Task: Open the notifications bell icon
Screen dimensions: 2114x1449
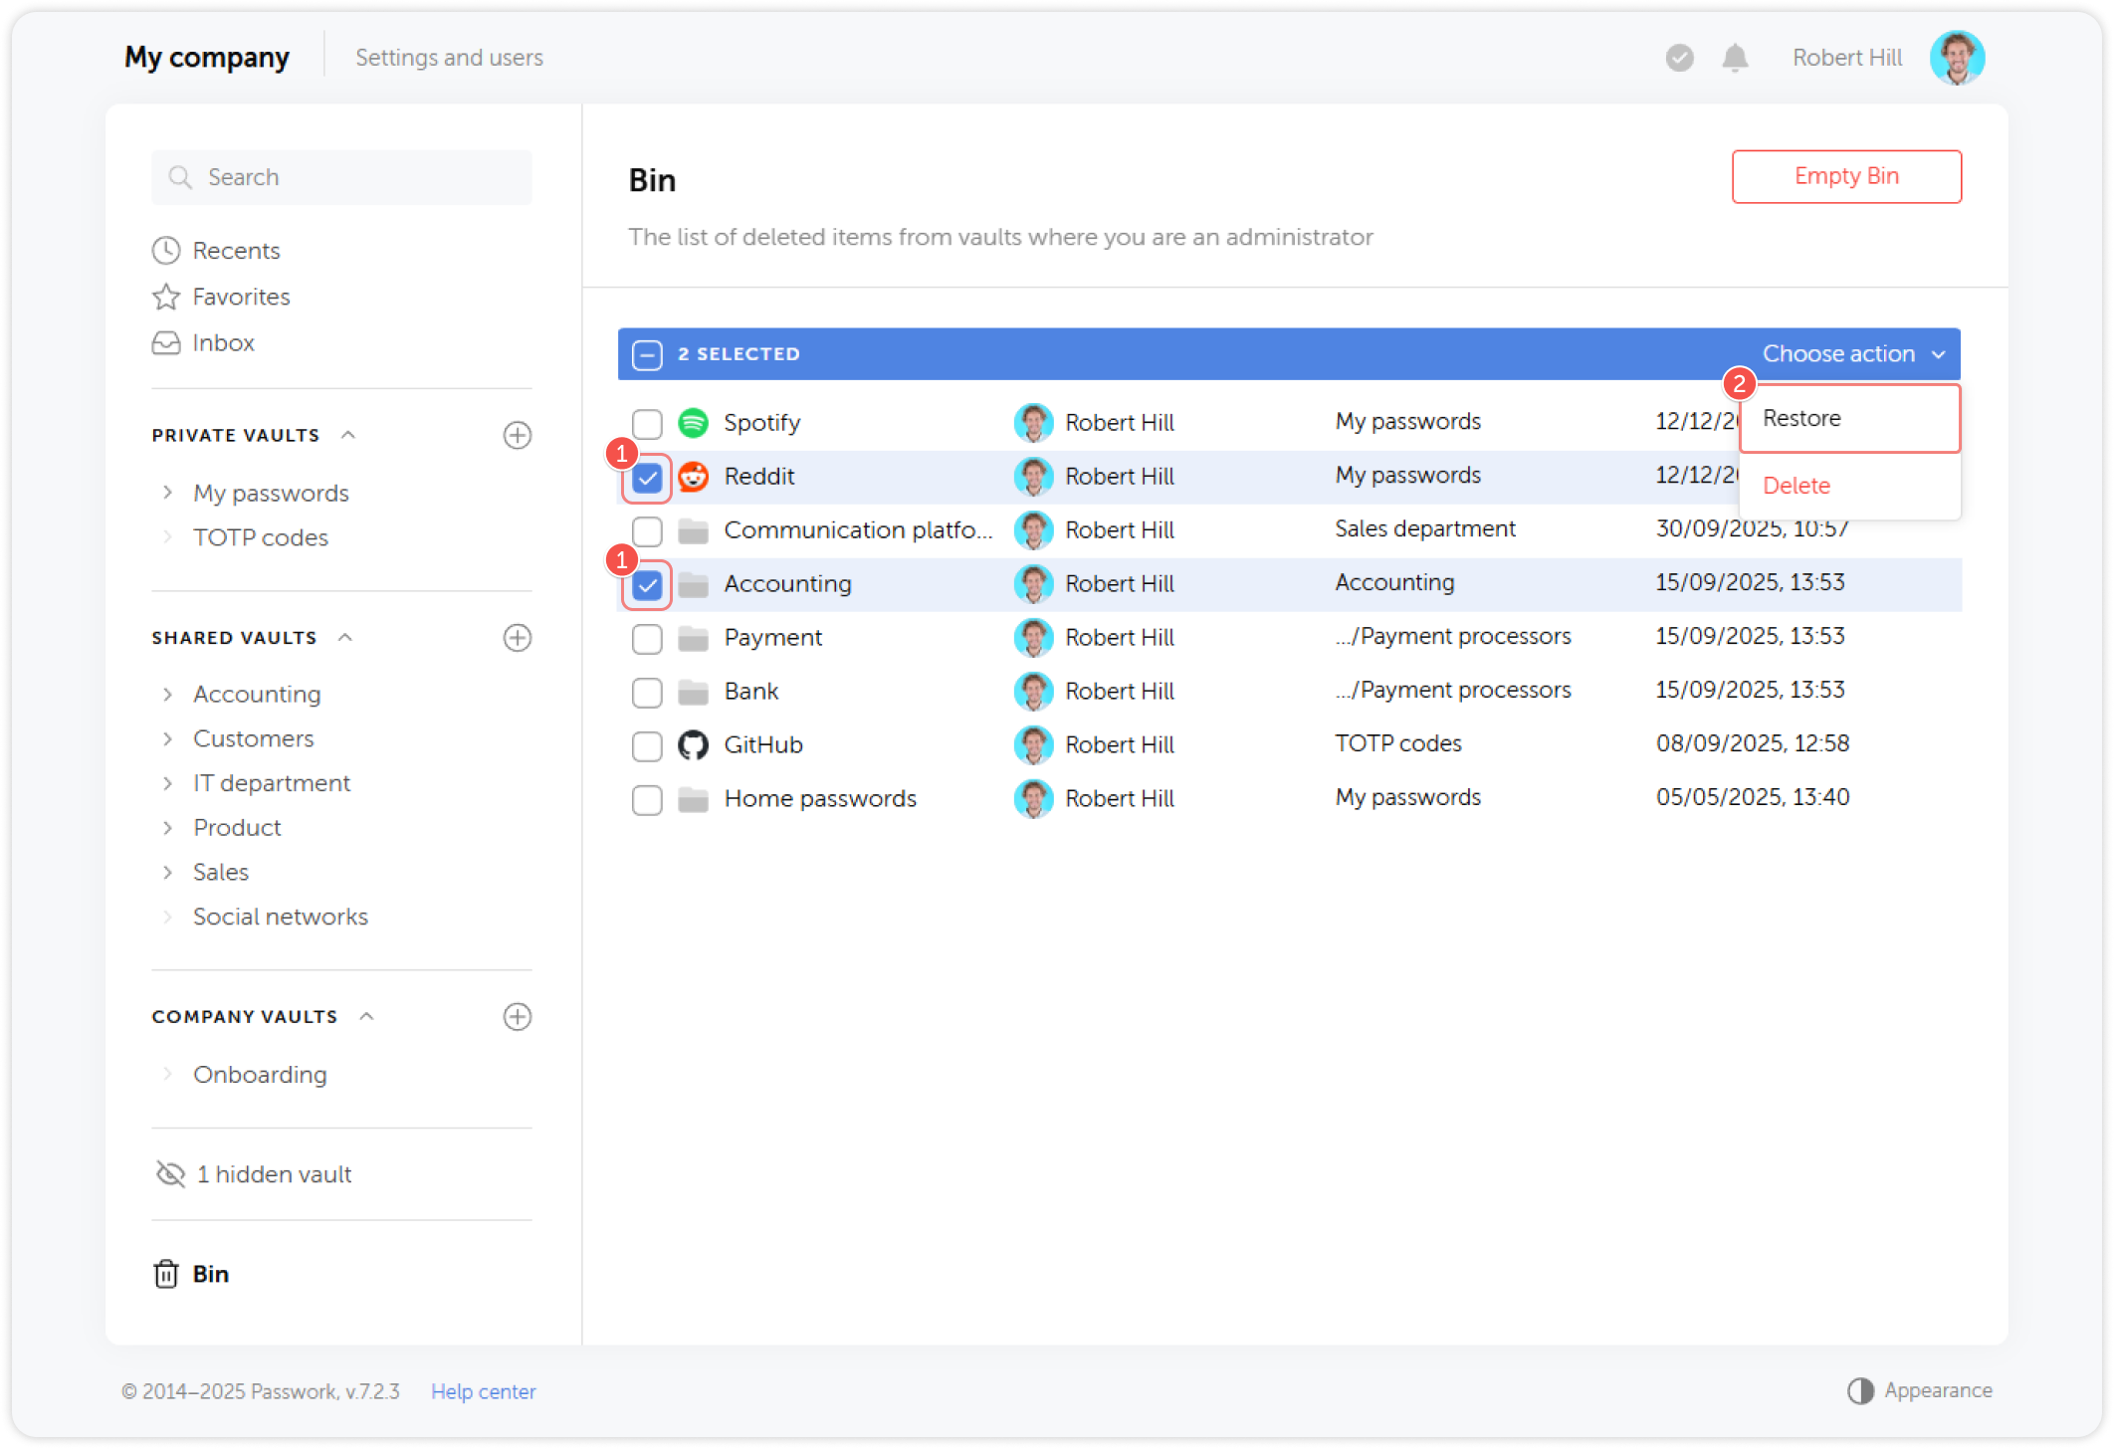Action: tap(1735, 58)
